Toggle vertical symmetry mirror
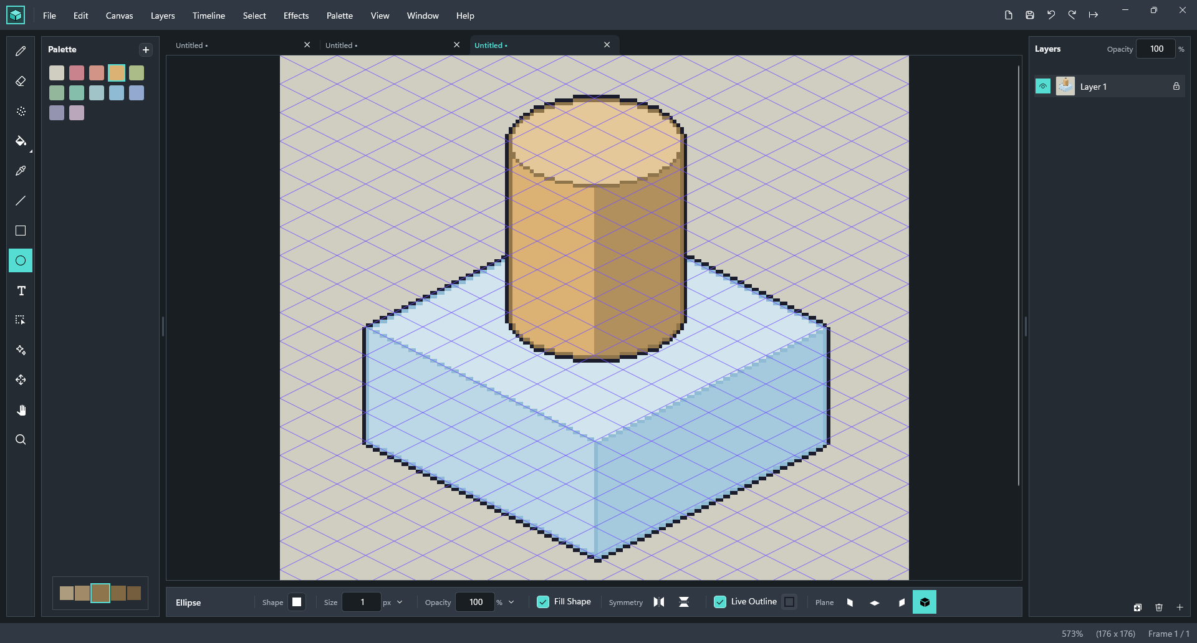 pyautogui.click(x=684, y=602)
